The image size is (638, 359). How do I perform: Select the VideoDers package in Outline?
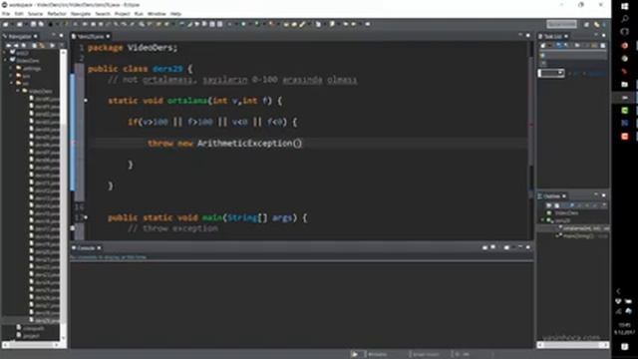(563, 212)
